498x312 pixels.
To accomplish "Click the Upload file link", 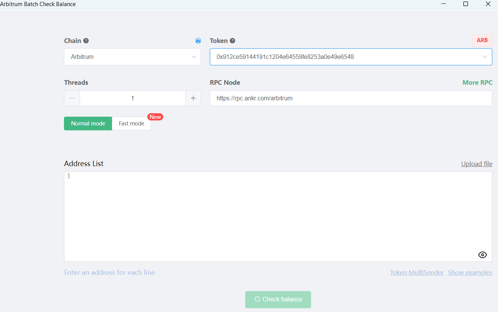I will coord(477,164).
